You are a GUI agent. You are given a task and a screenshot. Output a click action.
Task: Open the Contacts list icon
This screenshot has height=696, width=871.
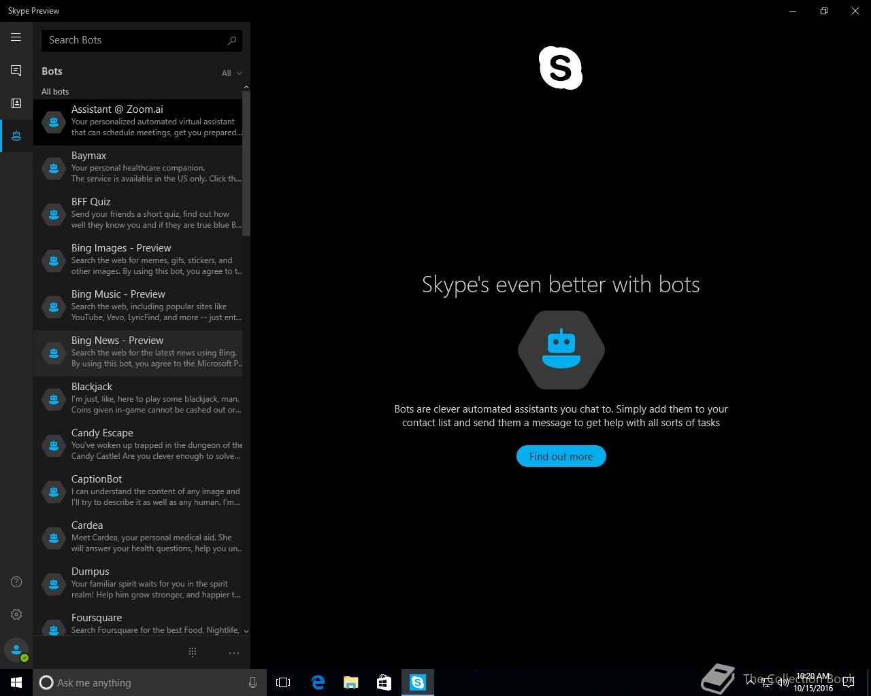(x=16, y=103)
